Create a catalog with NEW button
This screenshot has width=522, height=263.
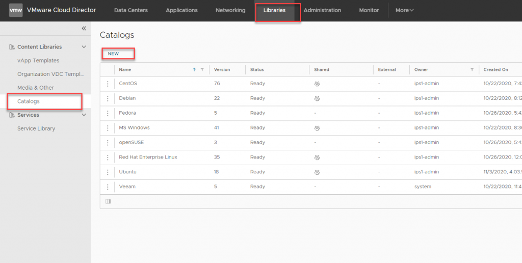click(x=113, y=54)
